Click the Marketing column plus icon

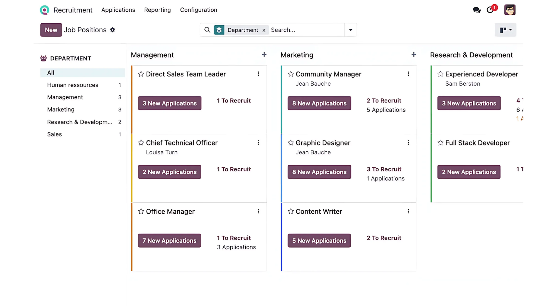pyautogui.click(x=414, y=55)
